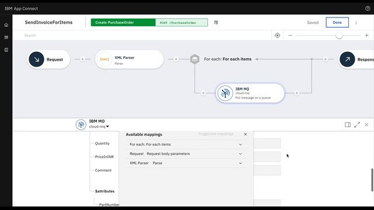Zoom out with the minus icon
The width and height of the screenshot is (374, 210).
coord(290,35)
